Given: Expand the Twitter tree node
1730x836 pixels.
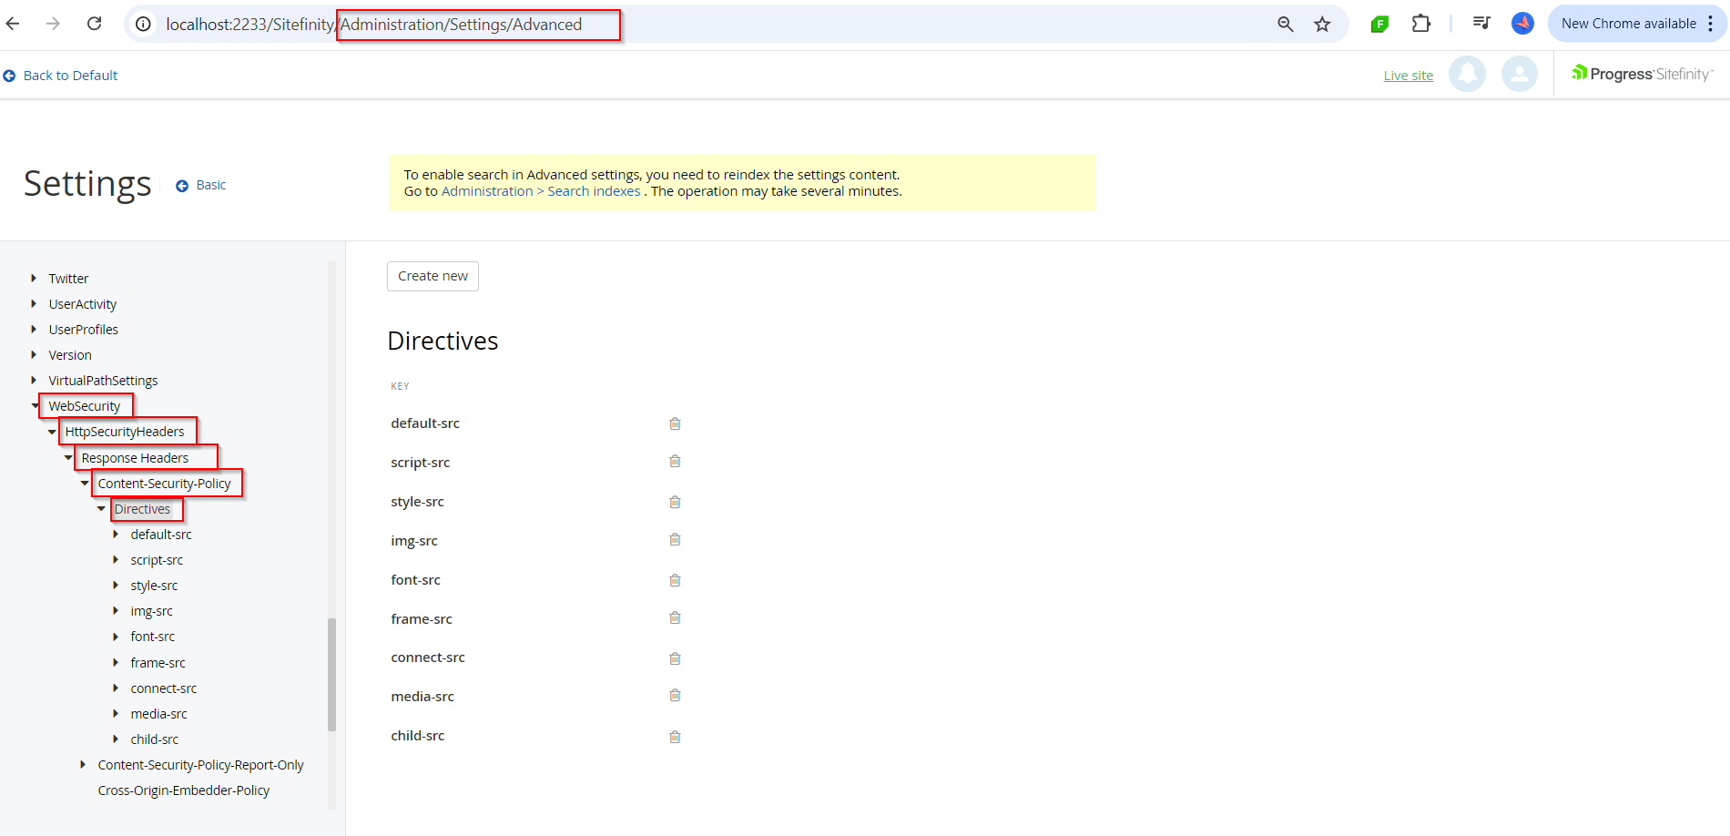Looking at the screenshot, I should point(34,278).
